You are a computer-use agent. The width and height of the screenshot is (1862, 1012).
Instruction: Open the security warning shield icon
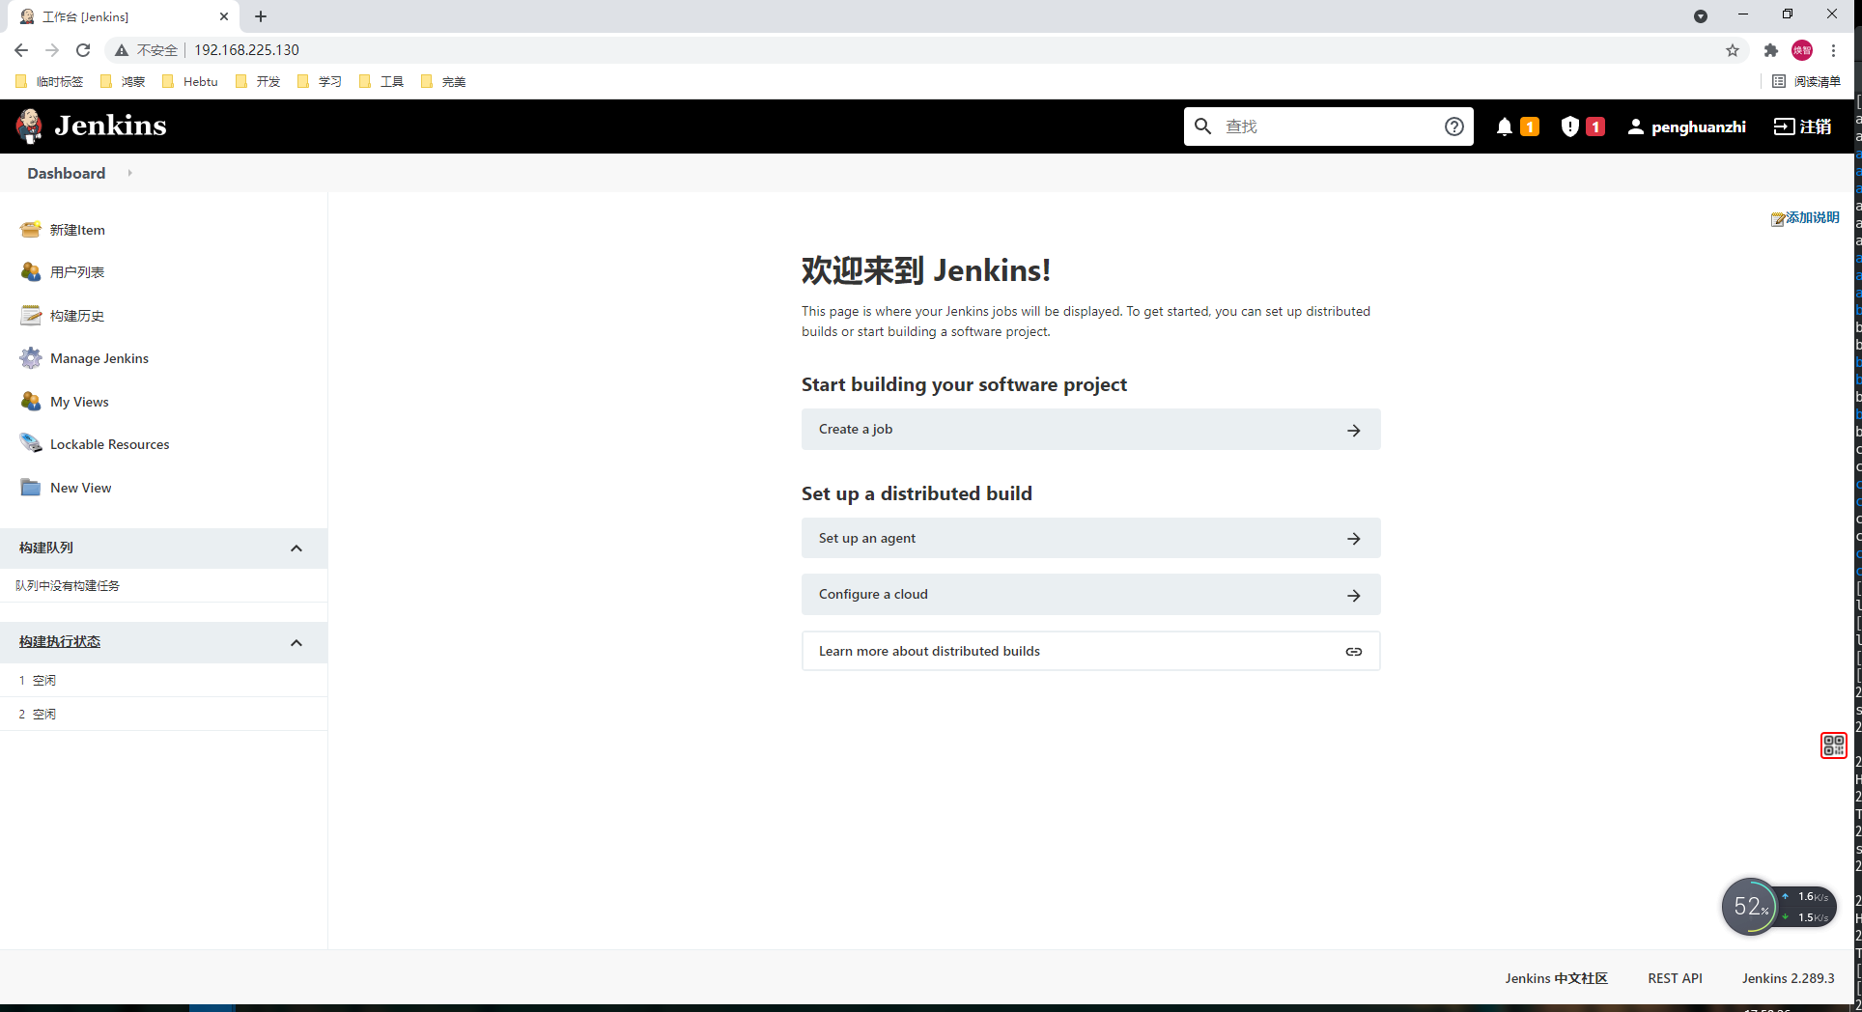click(x=1570, y=126)
